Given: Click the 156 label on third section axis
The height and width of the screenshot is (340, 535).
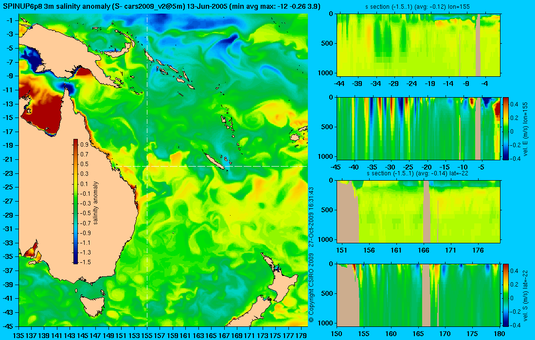Looking at the screenshot, I should pyautogui.click(x=369, y=250).
